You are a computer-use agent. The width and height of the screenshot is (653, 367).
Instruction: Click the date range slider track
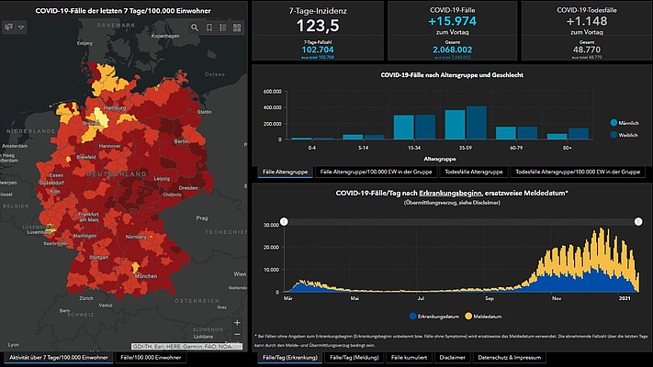(x=461, y=221)
